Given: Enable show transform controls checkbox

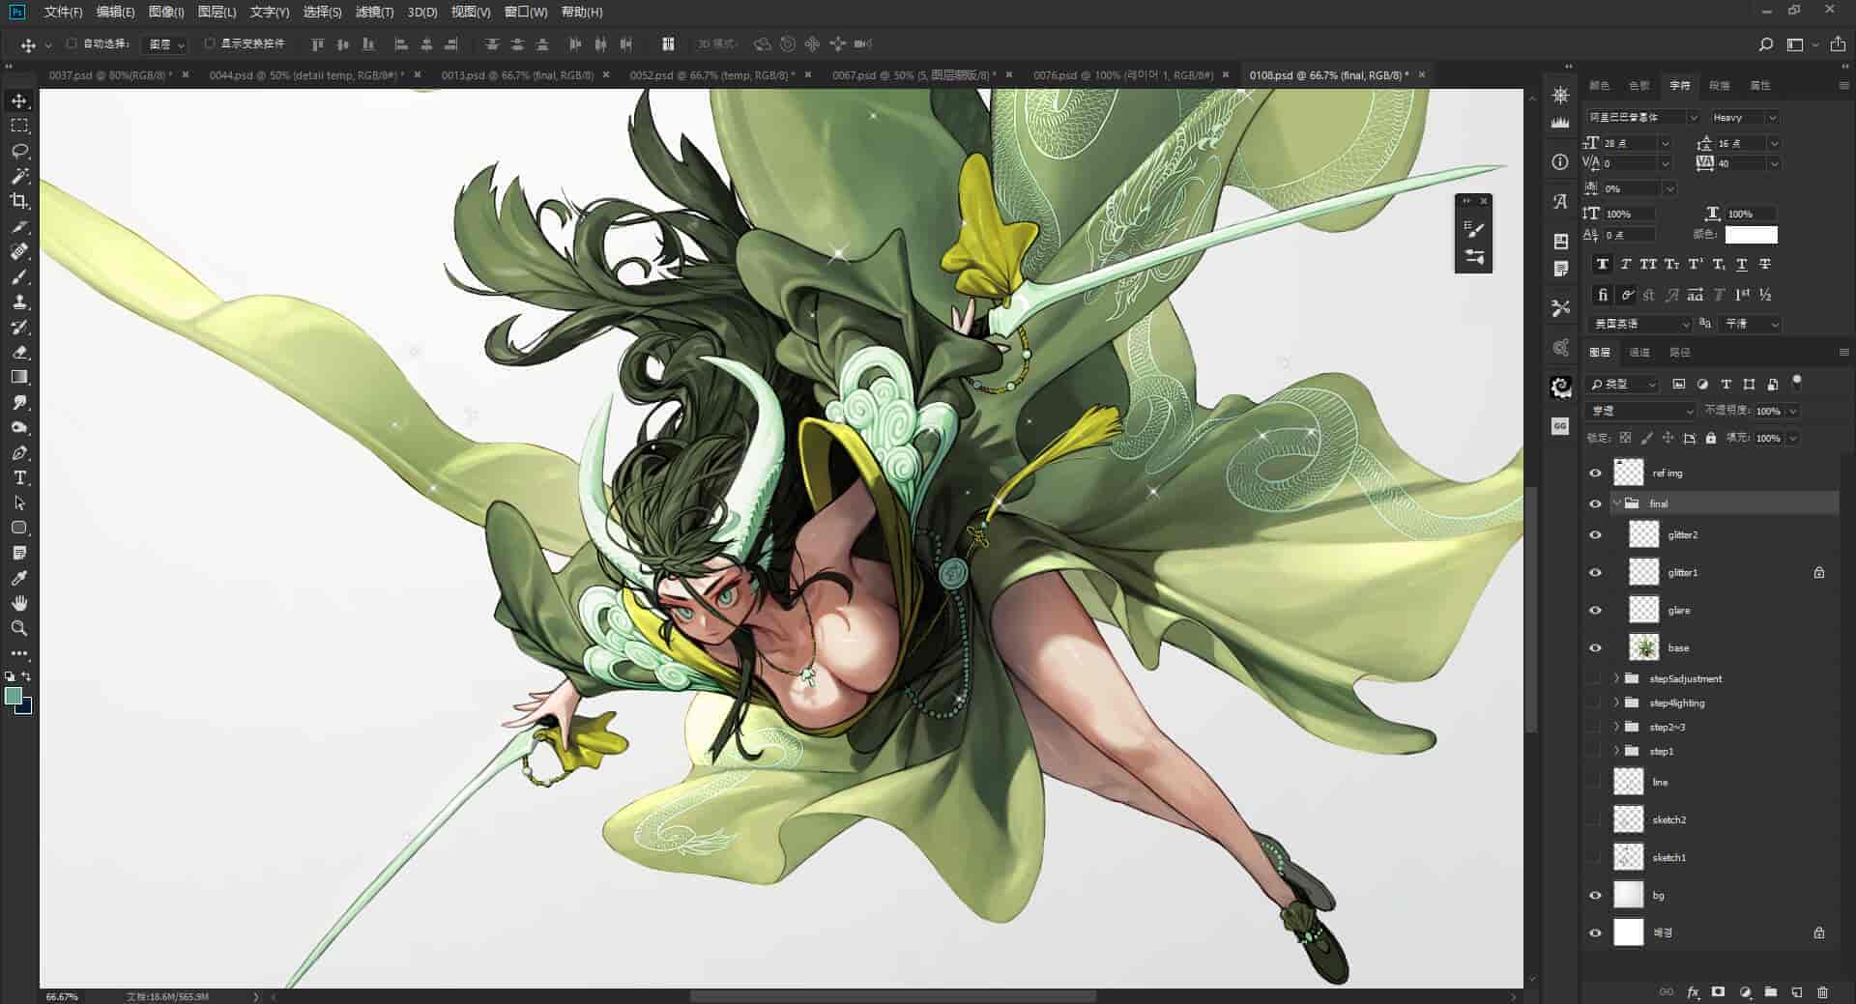Looking at the screenshot, I should coord(210,43).
